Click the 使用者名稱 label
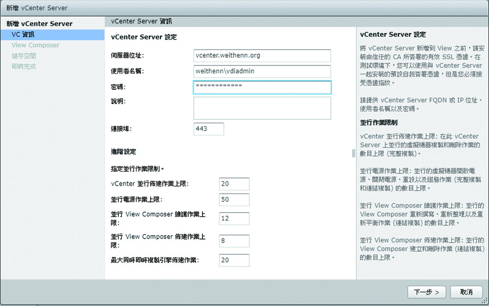The height and width of the screenshot is (306, 489). [127, 71]
